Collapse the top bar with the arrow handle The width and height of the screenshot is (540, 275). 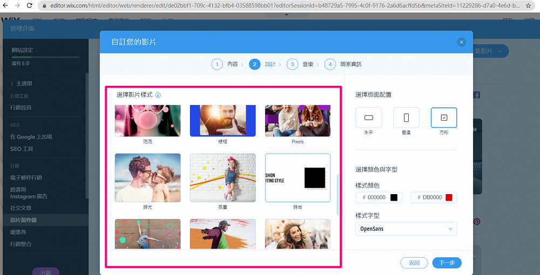click(x=286, y=15)
